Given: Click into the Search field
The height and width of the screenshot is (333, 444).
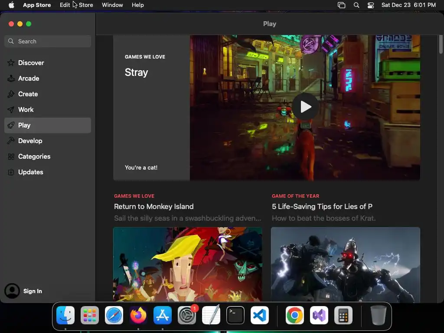Looking at the screenshot, I should pos(48,41).
